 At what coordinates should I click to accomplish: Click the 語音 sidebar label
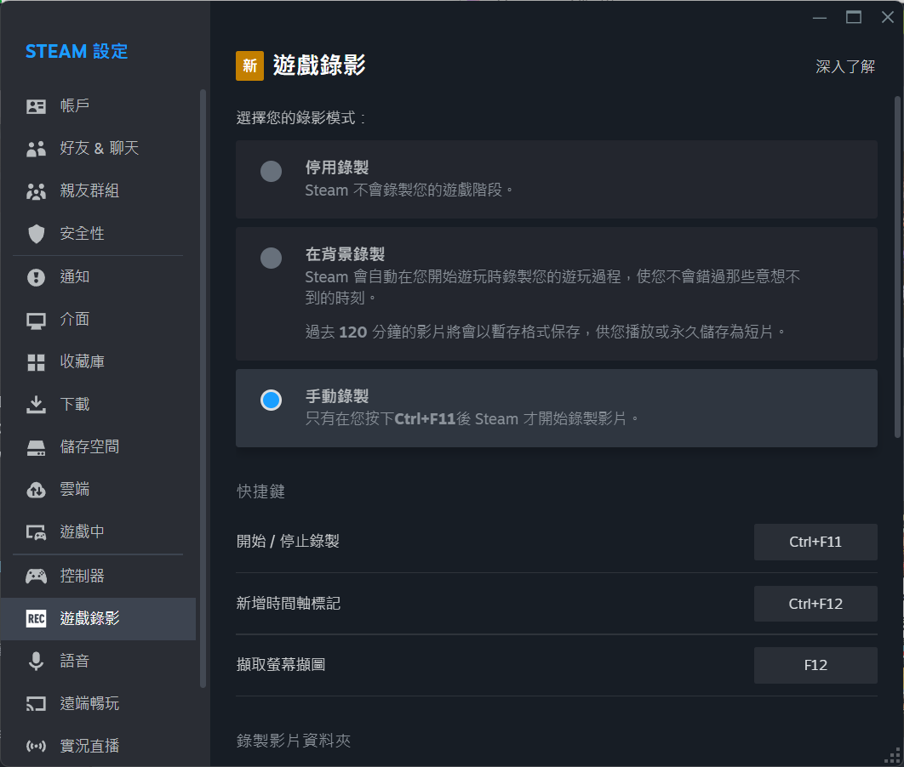click(x=75, y=661)
